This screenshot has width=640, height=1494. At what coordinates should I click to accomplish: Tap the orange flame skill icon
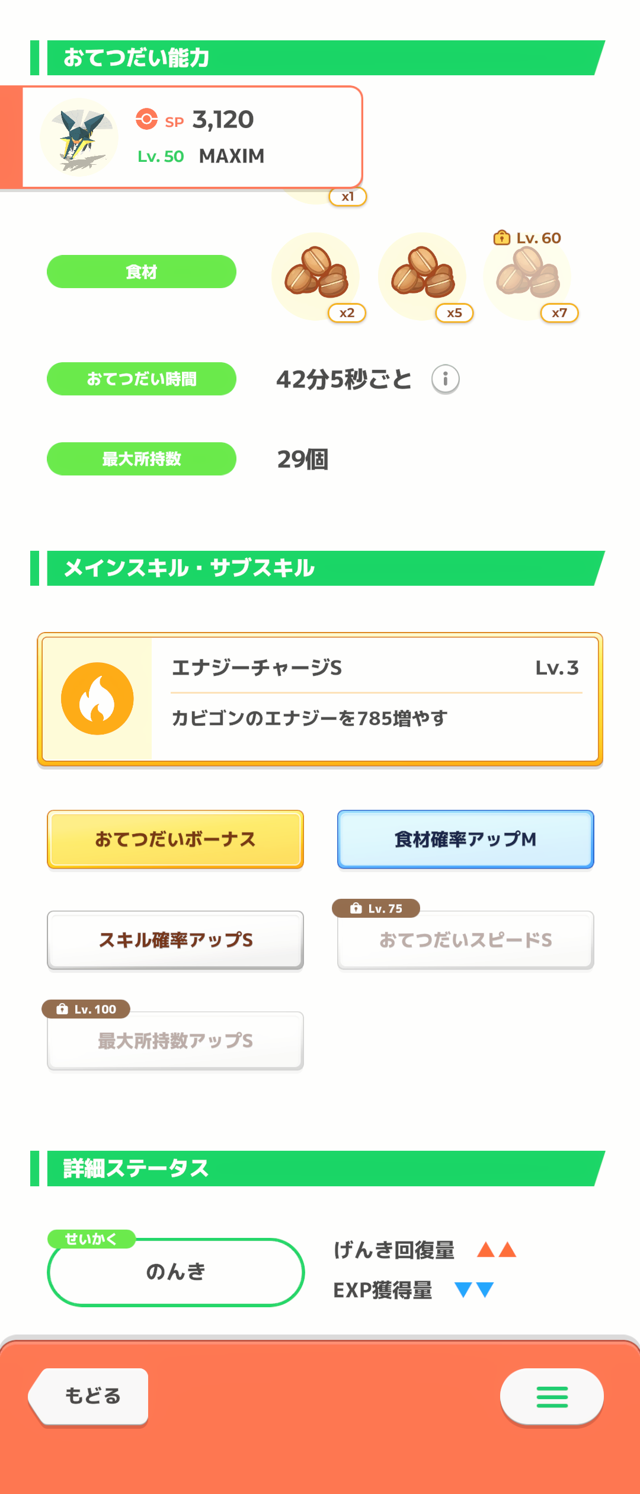click(x=97, y=698)
